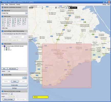Click the Name input field
The width and height of the screenshot is (111, 102).
coord(17,71)
